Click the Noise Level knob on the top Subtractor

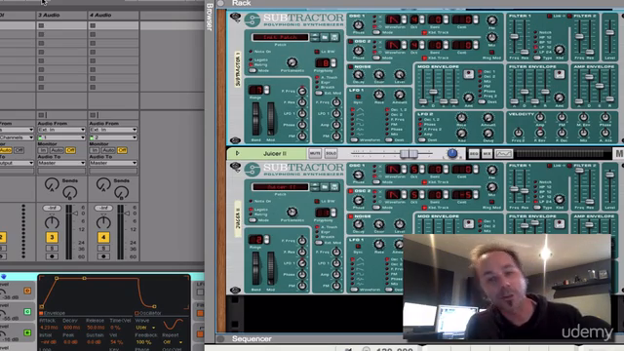[400, 74]
